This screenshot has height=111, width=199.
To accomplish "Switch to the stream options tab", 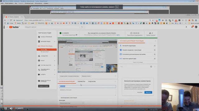I will coord(81,81).
